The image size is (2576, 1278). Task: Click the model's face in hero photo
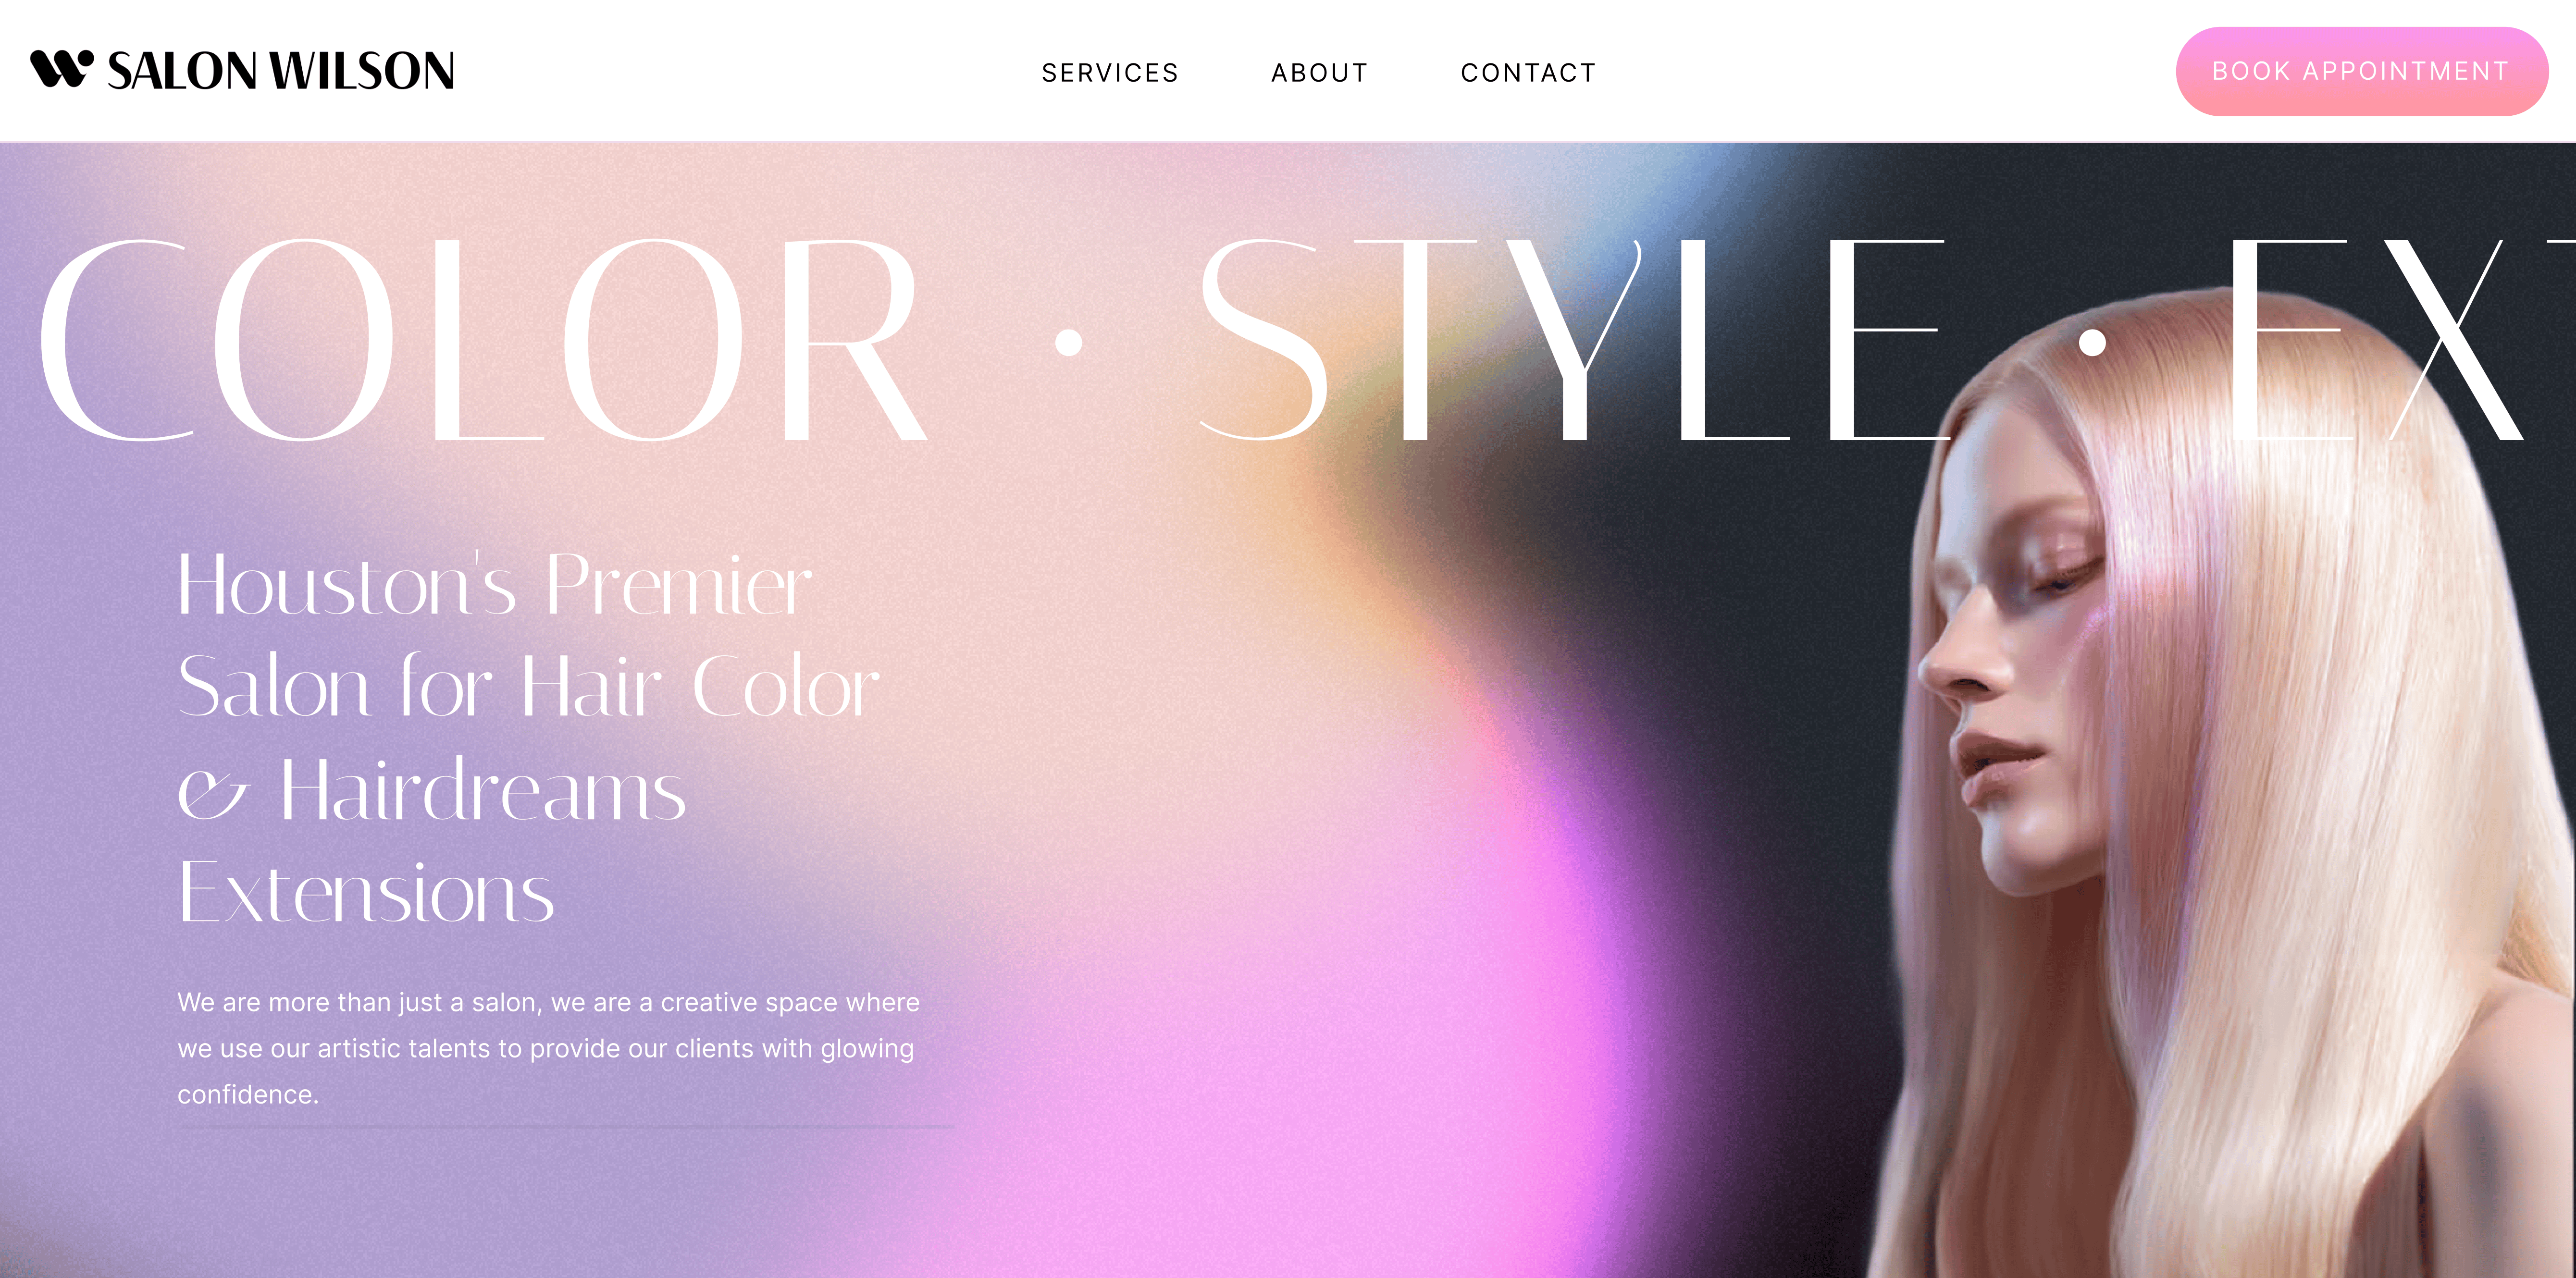[2010, 680]
